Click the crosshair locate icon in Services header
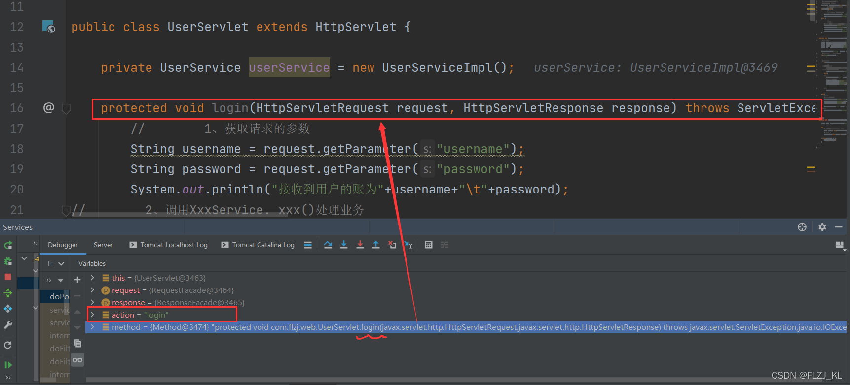This screenshot has width=850, height=385. 802,227
